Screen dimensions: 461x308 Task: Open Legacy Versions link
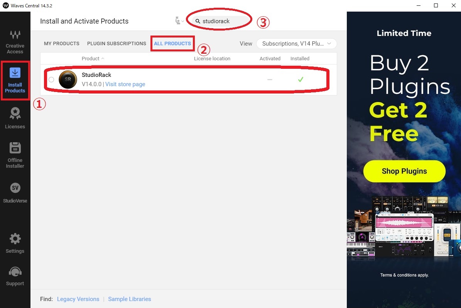78,299
